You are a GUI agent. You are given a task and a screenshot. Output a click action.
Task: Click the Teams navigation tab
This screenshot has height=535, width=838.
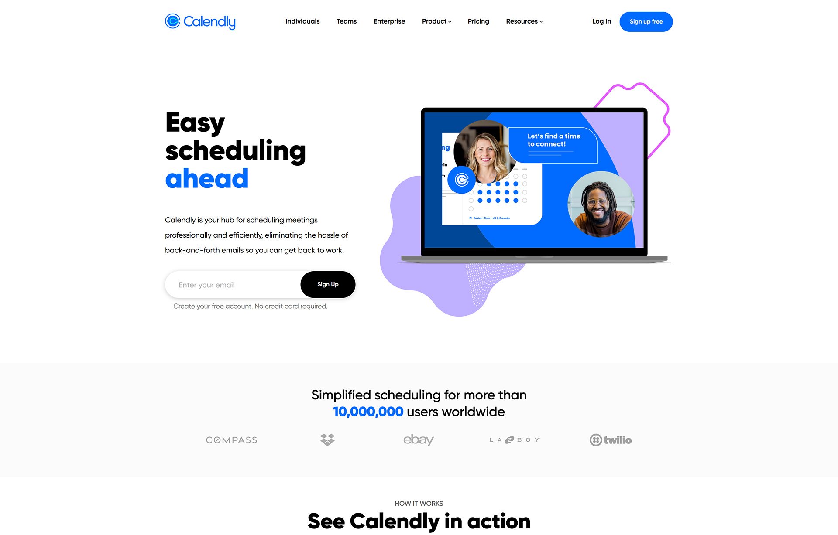346,21
